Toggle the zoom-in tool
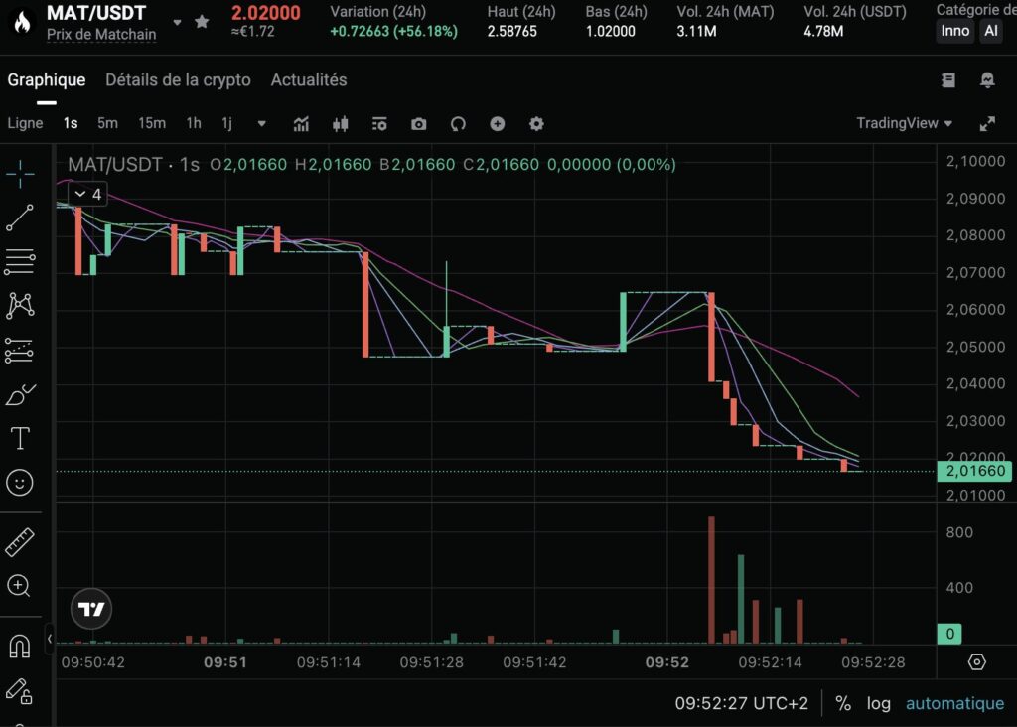1017x727 pixels. pyautogui.click(x=21, y=587)
